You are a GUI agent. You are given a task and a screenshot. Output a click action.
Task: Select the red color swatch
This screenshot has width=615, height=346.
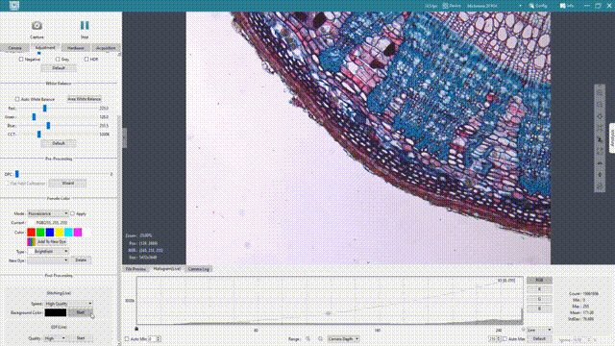click(x=31, y=233)
